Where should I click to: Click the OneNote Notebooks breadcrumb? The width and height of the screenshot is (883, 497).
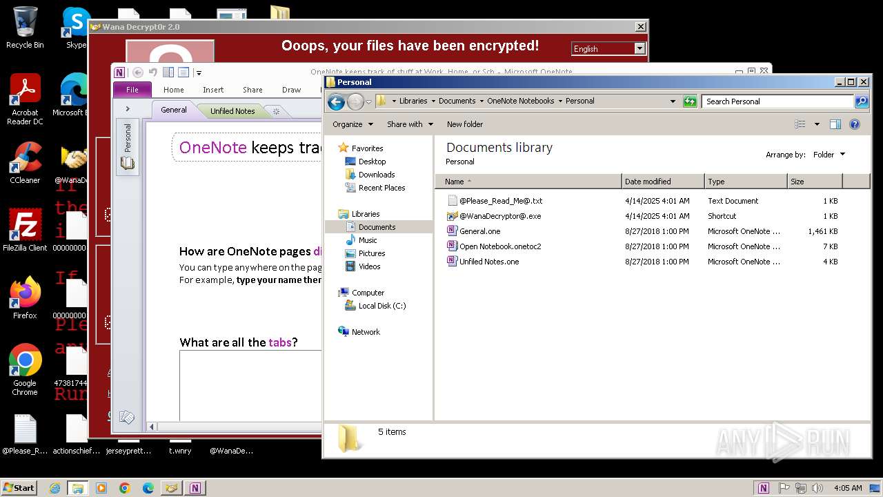(x=521, y=101)
